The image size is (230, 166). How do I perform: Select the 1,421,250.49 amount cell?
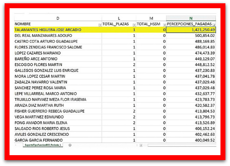191,30
